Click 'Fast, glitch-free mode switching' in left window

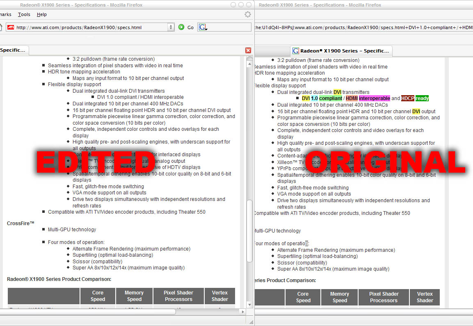pyautogui.click(x=108, y=187)
